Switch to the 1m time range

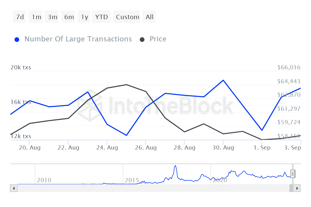36,17
